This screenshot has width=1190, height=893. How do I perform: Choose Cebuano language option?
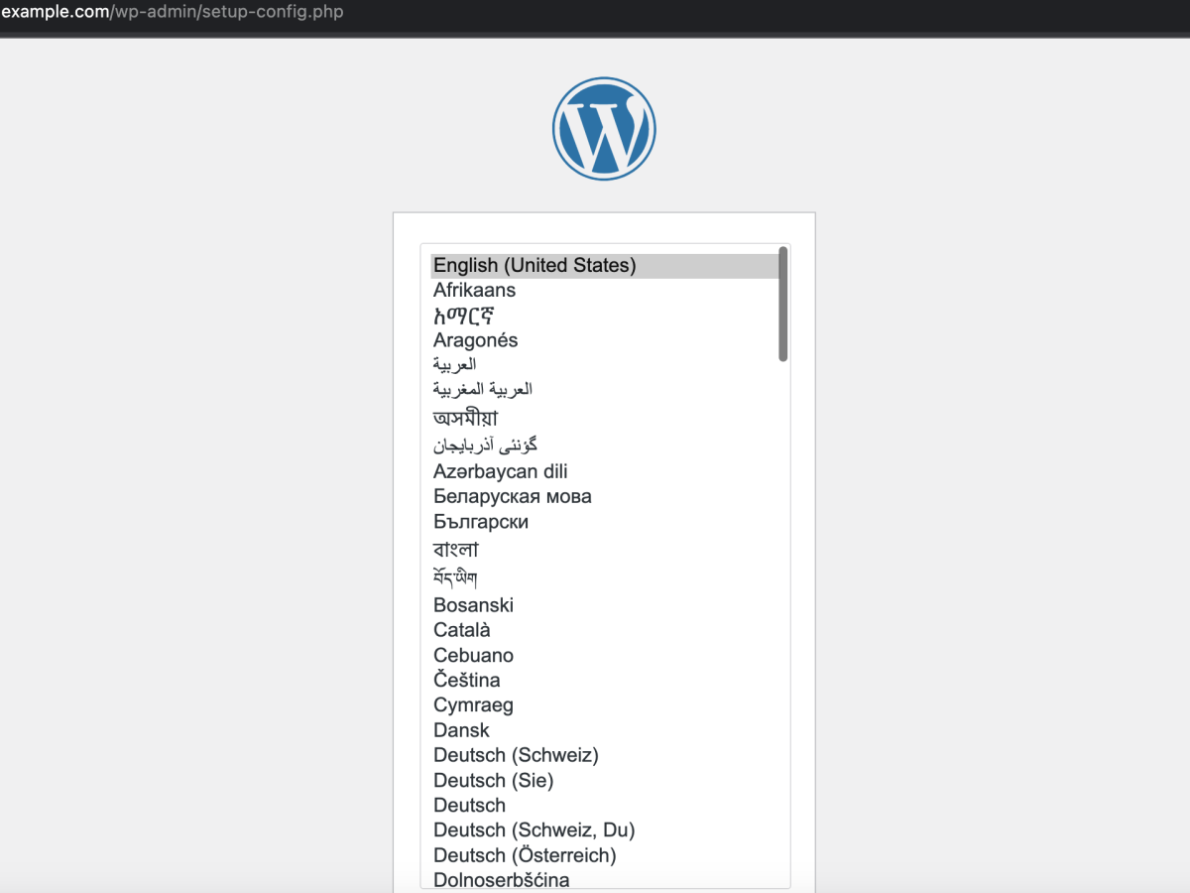[605, 656]
